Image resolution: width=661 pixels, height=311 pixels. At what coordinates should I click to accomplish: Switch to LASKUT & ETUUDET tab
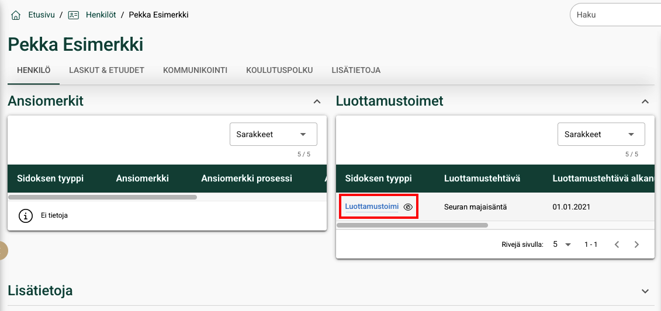point(106,70)
